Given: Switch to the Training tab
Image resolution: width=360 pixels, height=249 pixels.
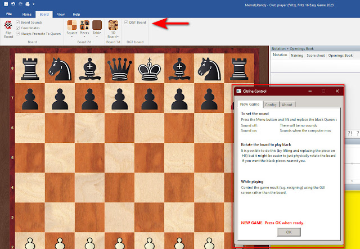Looking at the screenshot, I should 297,55.
